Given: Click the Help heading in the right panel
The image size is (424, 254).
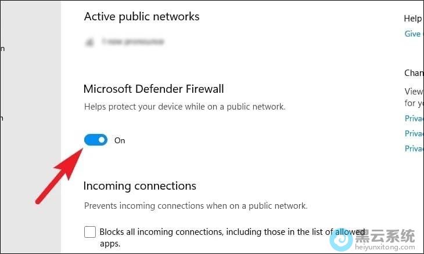Looking at the screenshot, I should 413,19.
